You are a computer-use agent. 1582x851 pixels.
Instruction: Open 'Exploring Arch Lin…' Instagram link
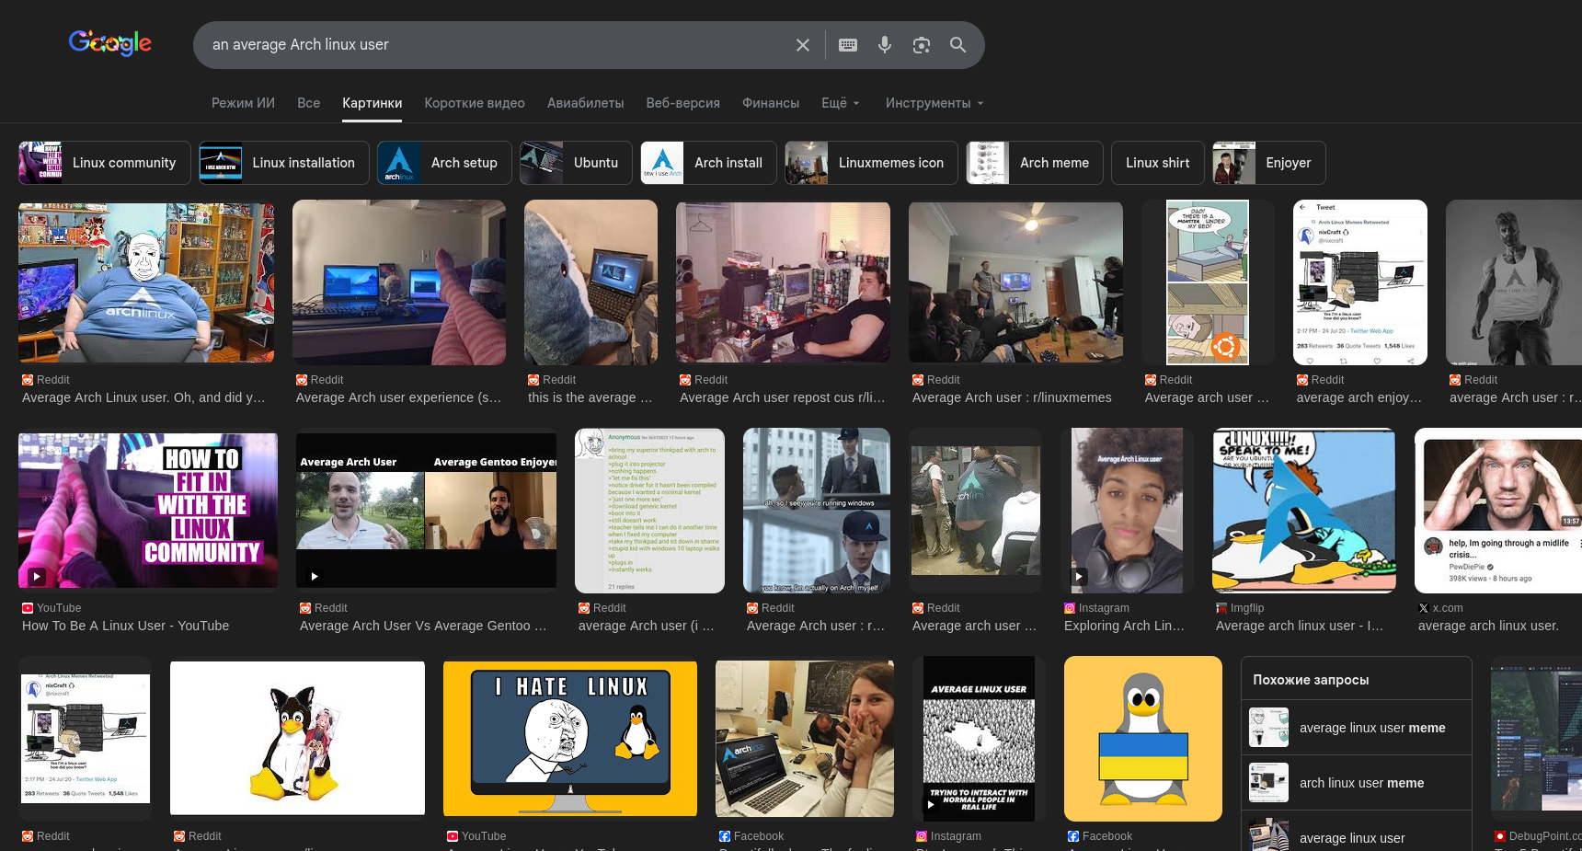coord(1125,626)
